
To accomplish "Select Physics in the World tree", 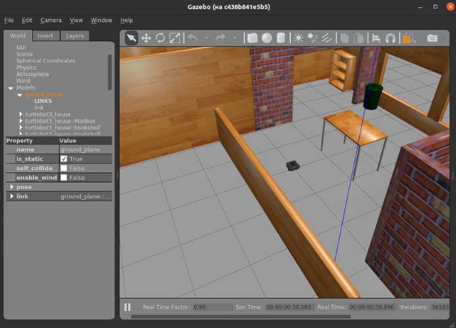I will tap(26, 68).
